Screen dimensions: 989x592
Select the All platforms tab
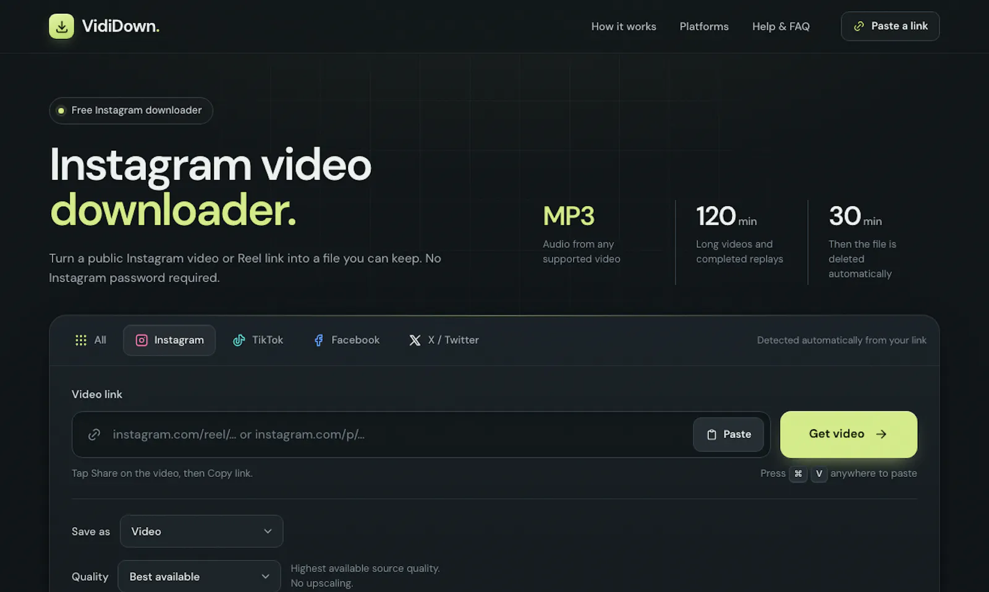click(91, 340)
